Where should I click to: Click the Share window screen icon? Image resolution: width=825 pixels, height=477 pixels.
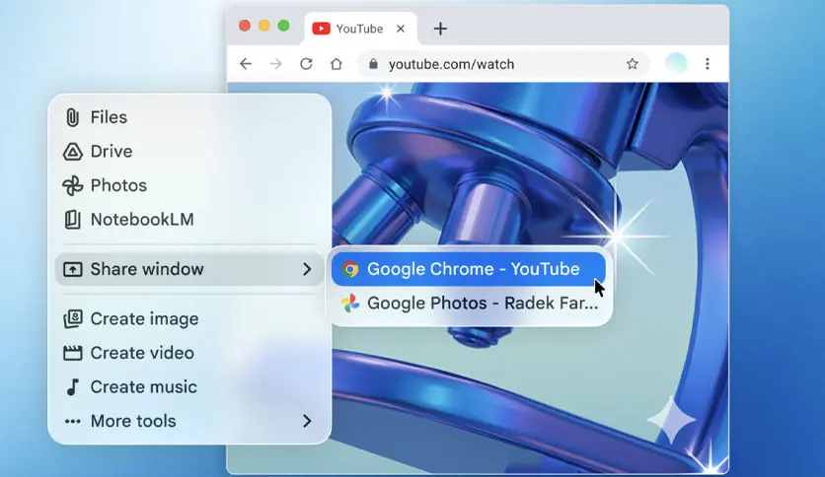coord(73,269)
